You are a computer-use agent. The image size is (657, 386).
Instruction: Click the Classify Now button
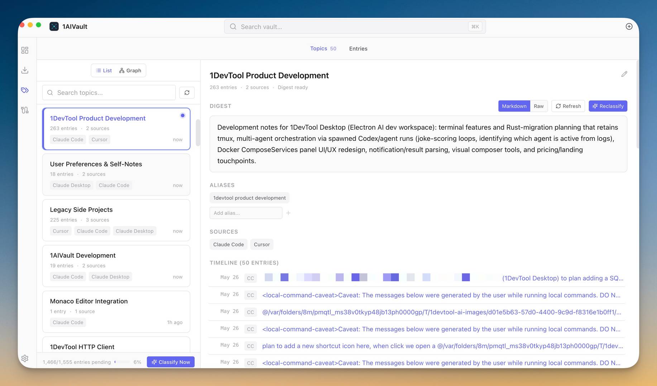pos(171,362)
